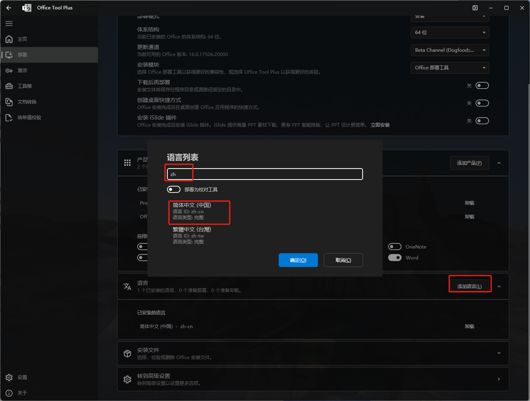Enable 下载后再部署 toggle
This screenshot has height=401, width=530.
482,85
